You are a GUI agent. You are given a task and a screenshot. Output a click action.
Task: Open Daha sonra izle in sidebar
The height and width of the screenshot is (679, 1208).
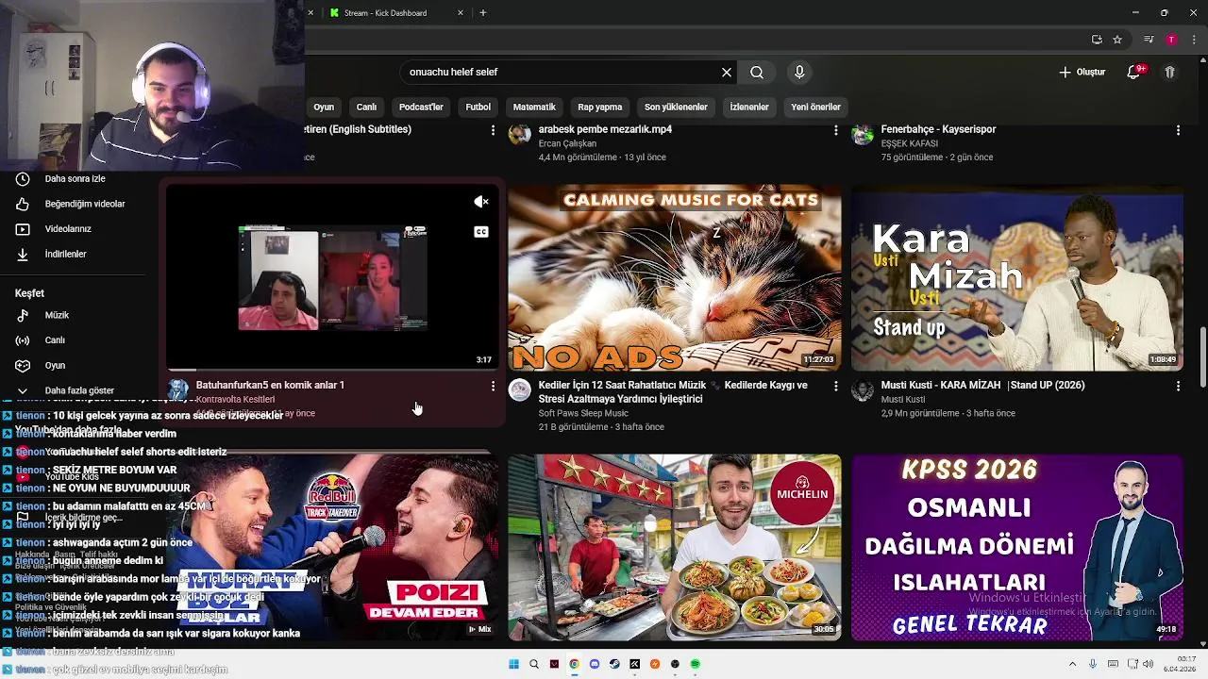pyautogui.click(x=75, y=178)
